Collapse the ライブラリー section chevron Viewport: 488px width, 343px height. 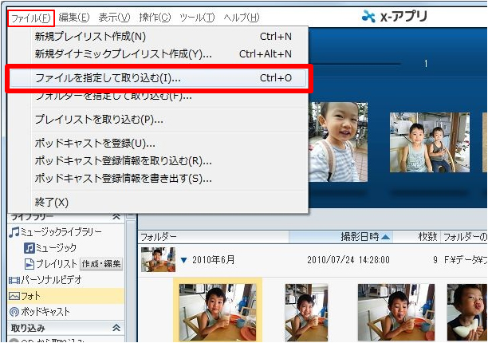[x=116, y=216]
